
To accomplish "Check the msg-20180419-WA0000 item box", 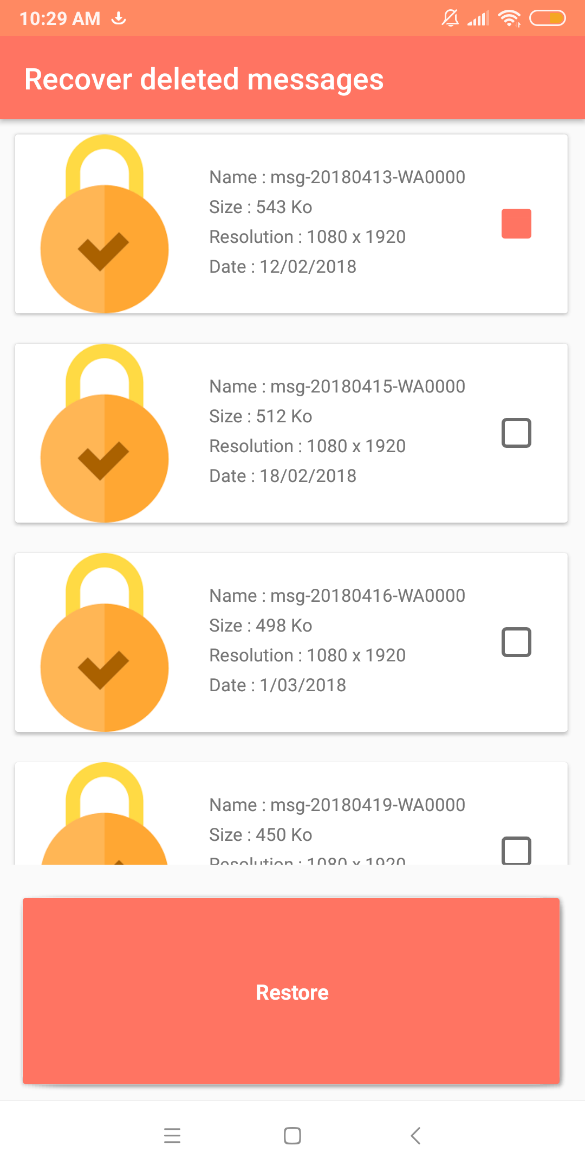I will [516, 850].
